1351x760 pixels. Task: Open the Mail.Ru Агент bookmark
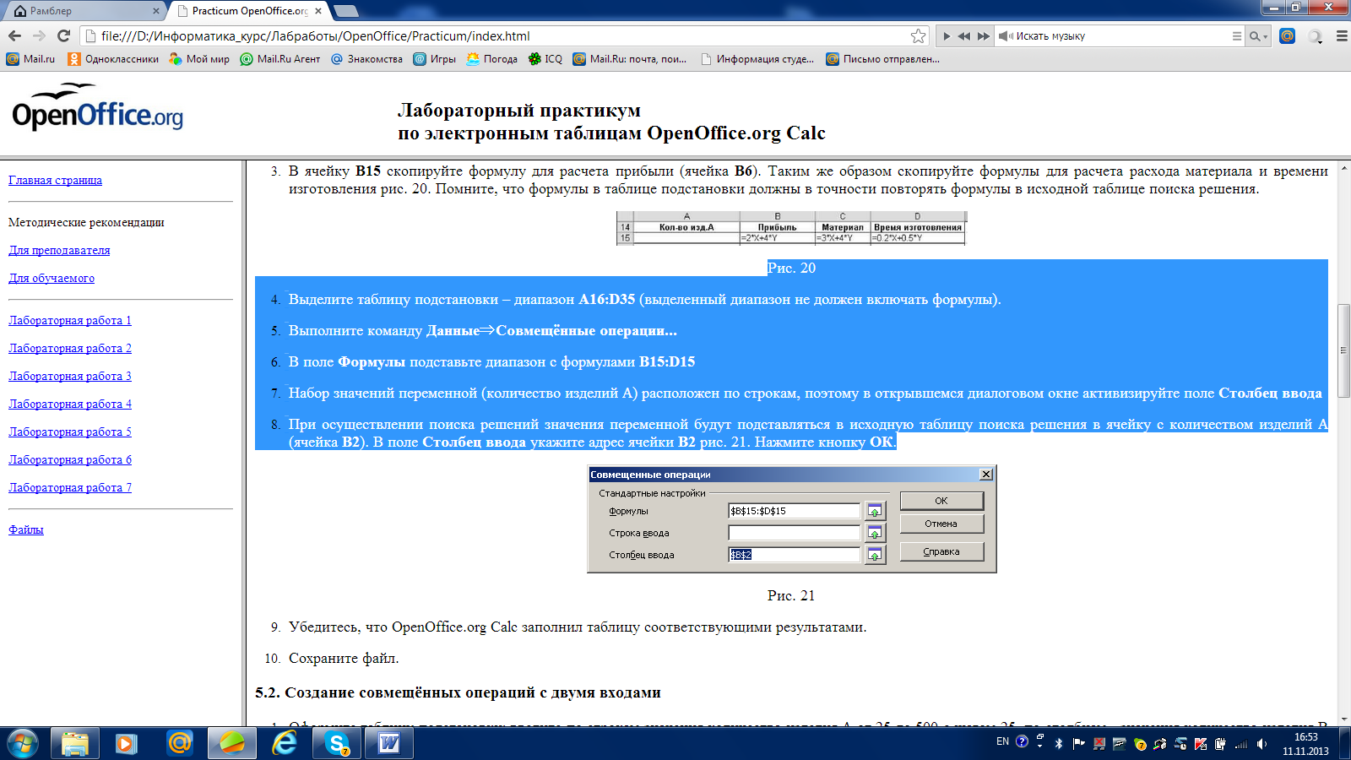click(280, 59)
